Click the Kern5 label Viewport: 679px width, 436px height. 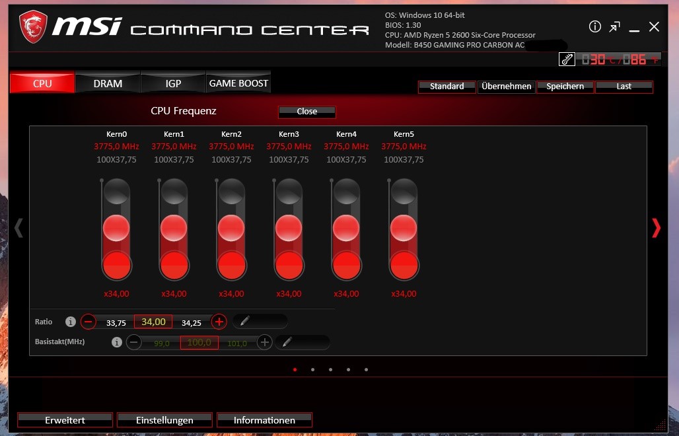[404, 134]
